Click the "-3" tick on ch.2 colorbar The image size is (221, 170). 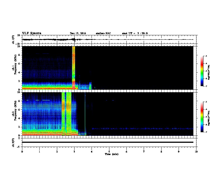[x=206, y=102]
